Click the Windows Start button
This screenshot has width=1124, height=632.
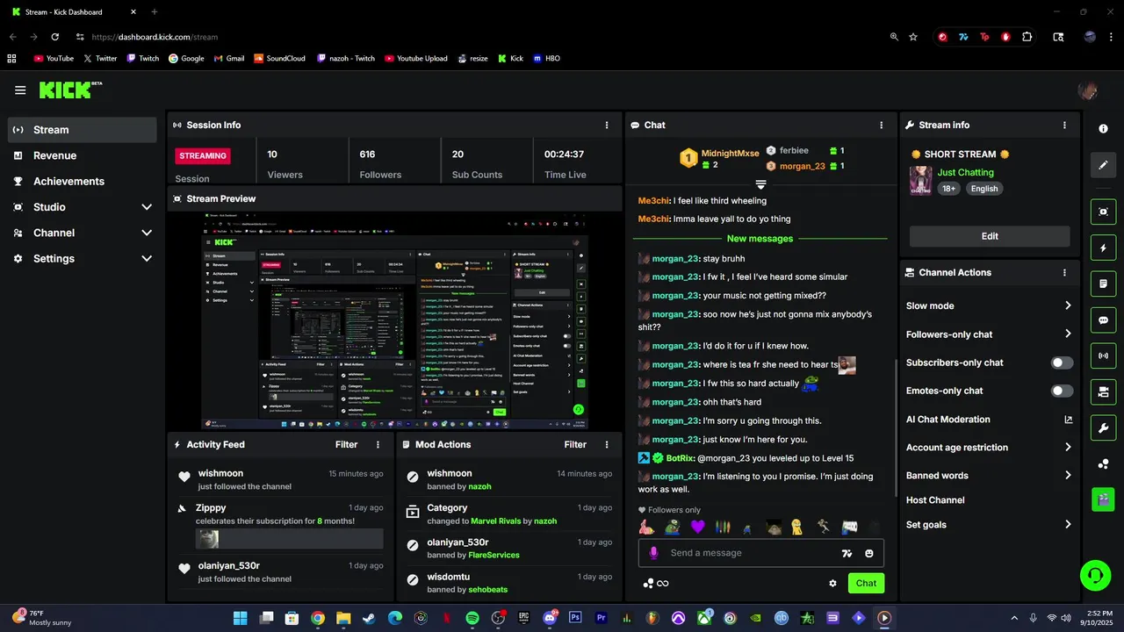click(240, 618)
